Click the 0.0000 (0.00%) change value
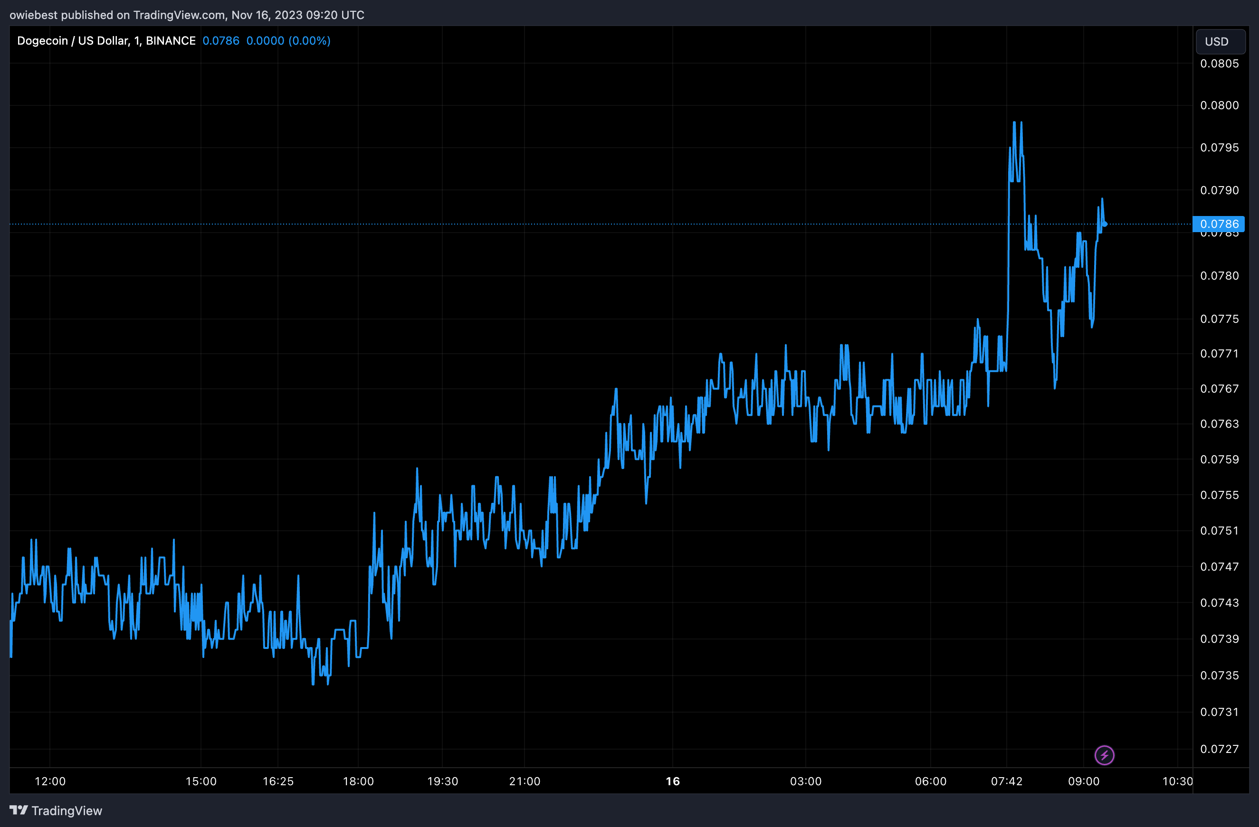 [288, 41]
